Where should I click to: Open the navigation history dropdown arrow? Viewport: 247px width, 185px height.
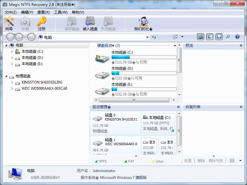click(x=25, y=37)
